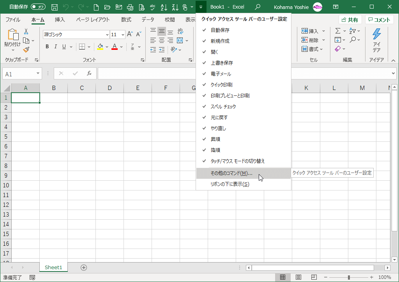Click Sort Descending Z-A icon in title bar
399x282 pixels.
pyautogui.click(x=175, y=7)
